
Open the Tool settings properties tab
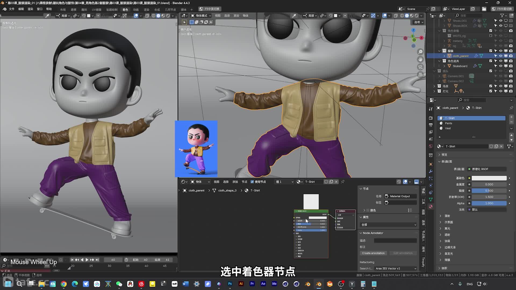[x=431, y=109]
